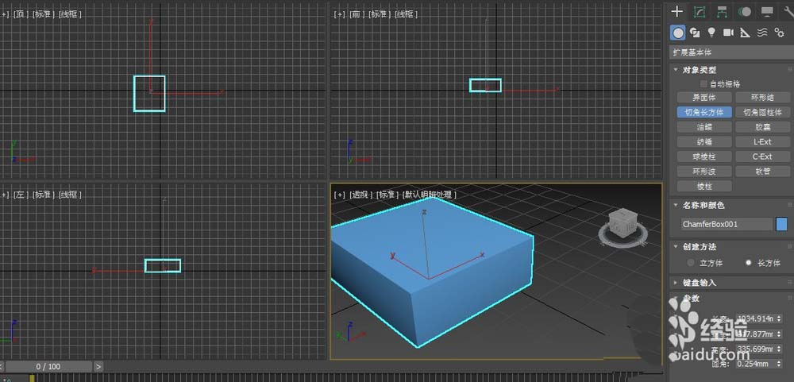
Task: Click the 长度 spinner arrows
Action: click(x=779, y=318)
